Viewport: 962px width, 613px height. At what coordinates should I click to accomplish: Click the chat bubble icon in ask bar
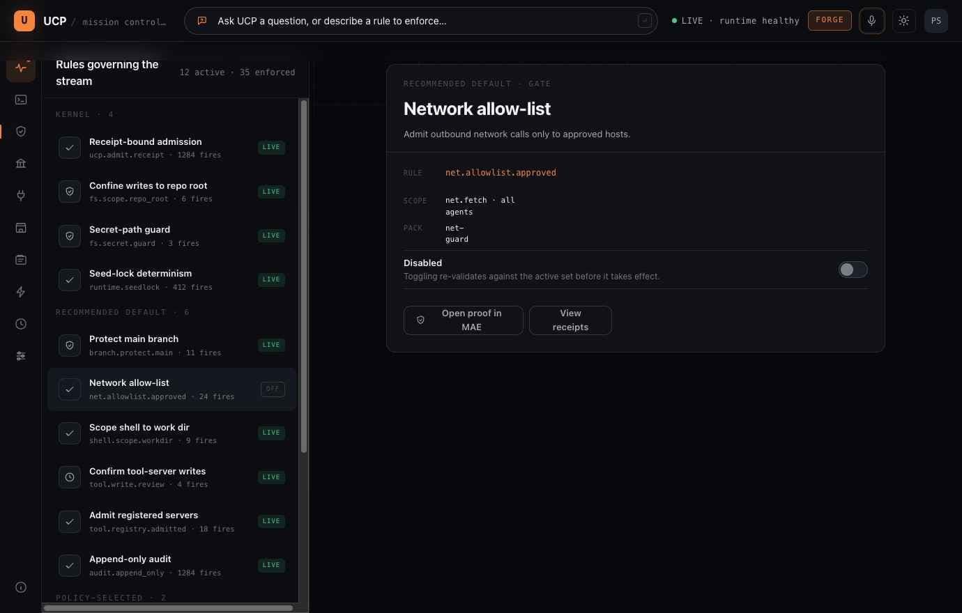[x=202, y=21]
